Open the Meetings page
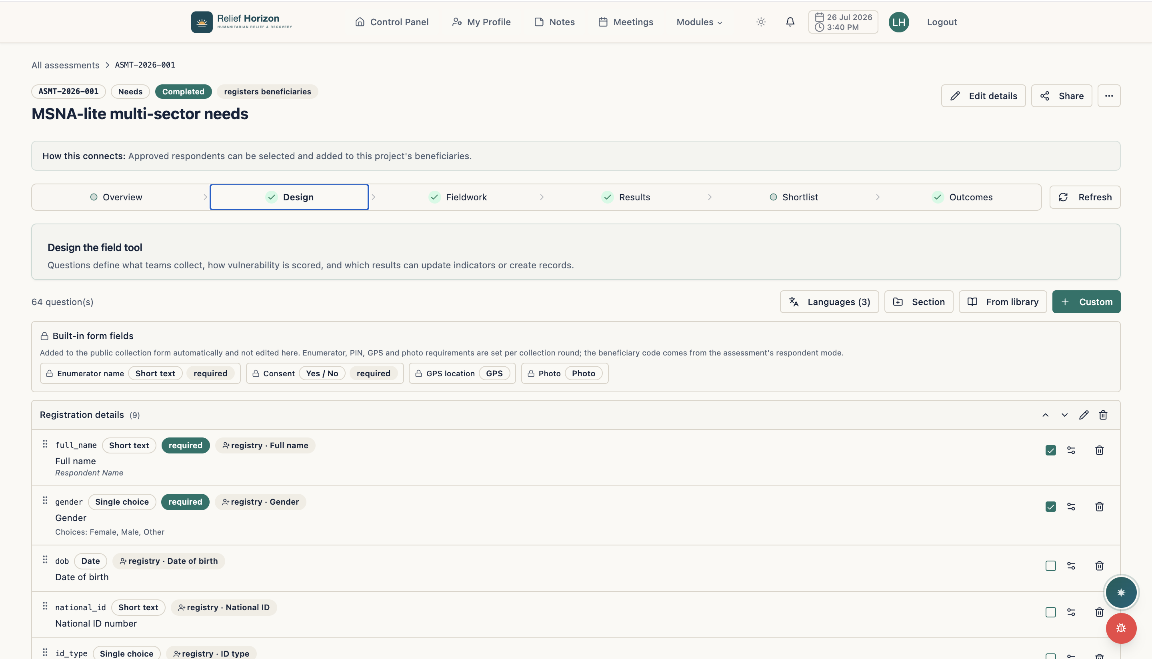This screenshot has height=659, width=1152. [x=626, y=22]
